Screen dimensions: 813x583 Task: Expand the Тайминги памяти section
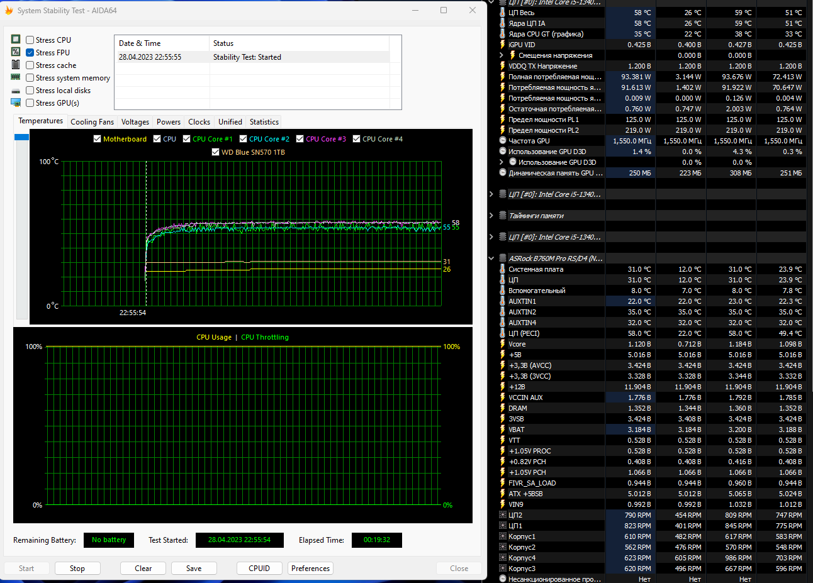click(x=491, y=216)
